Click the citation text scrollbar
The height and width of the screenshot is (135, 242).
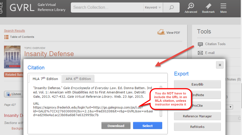pos(161,101)
